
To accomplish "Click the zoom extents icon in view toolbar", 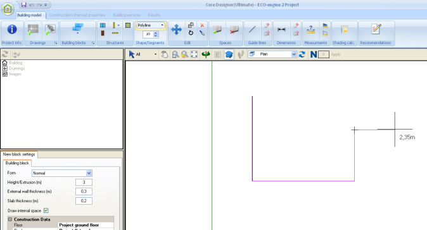I will click(194, 54).
